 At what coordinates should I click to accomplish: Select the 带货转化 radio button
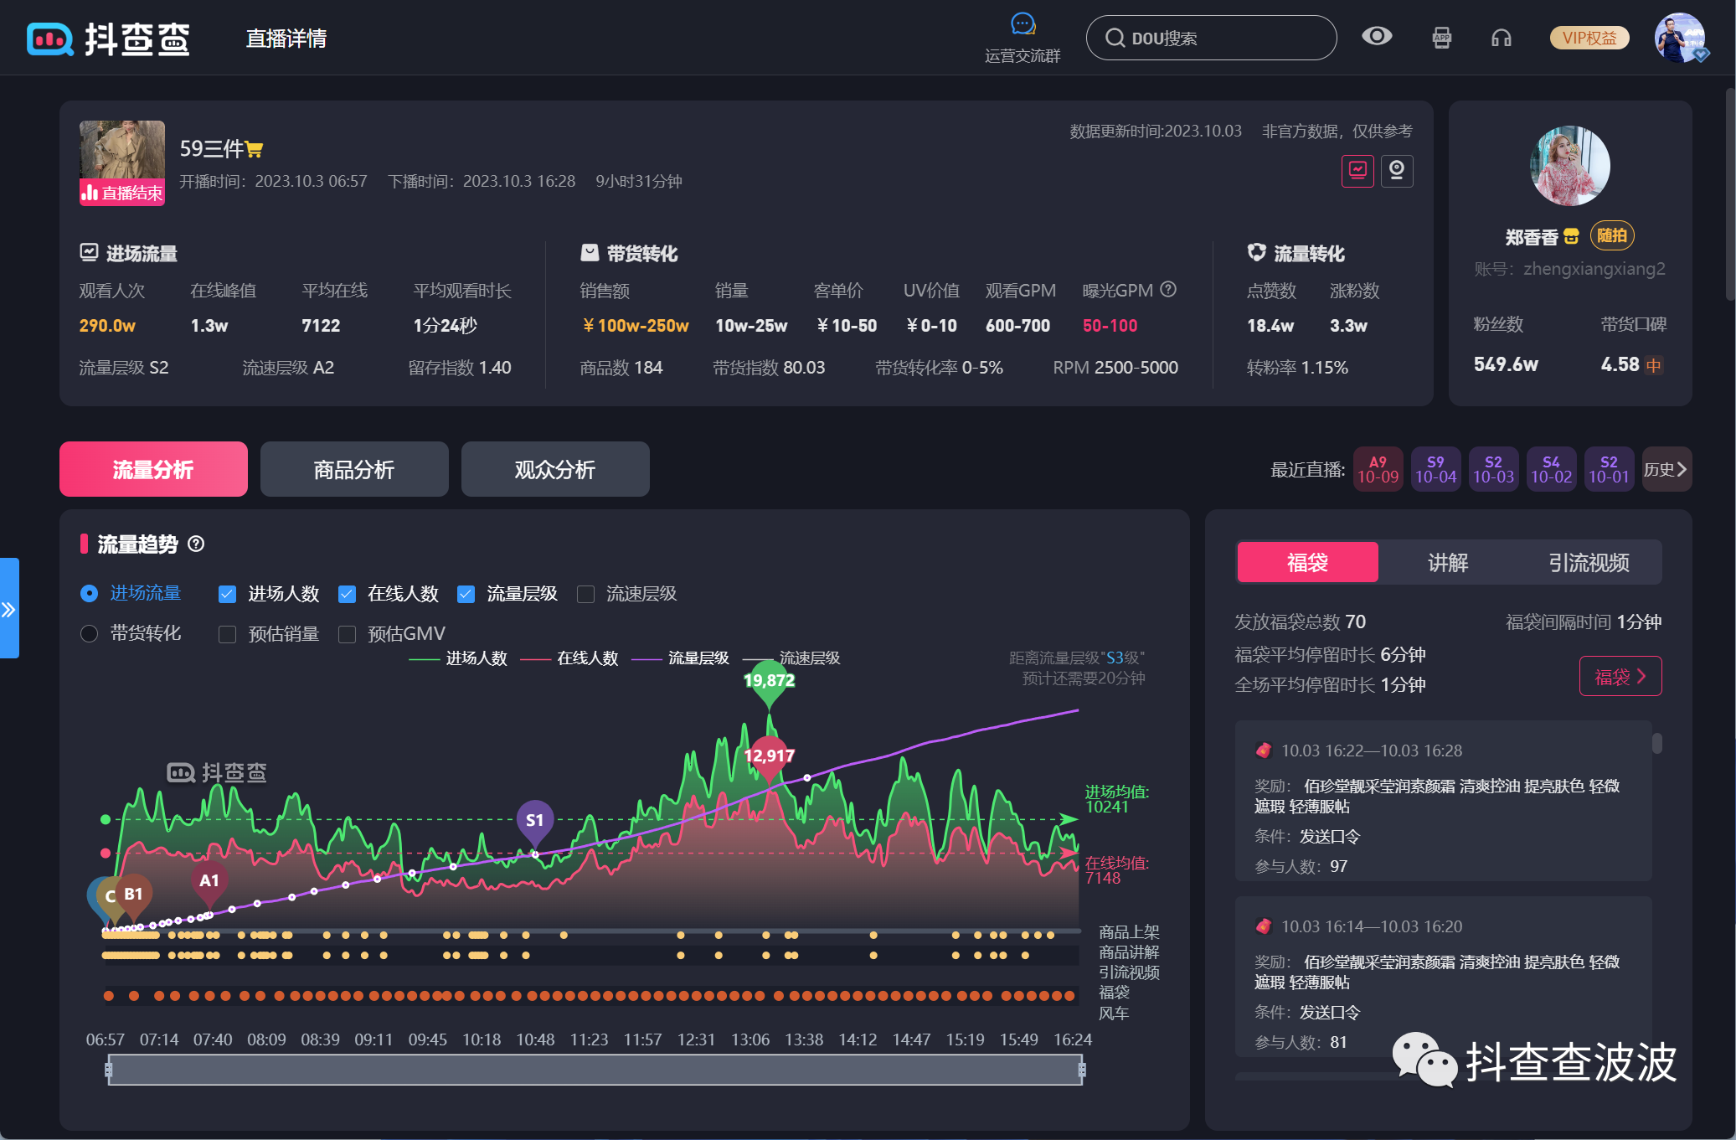point(90,633)
